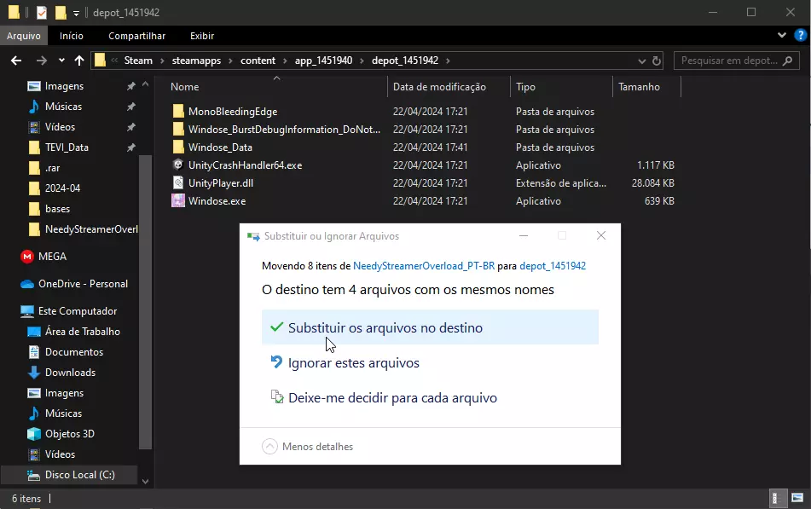Select the Windose_Data folder icon

coord(178,147)
